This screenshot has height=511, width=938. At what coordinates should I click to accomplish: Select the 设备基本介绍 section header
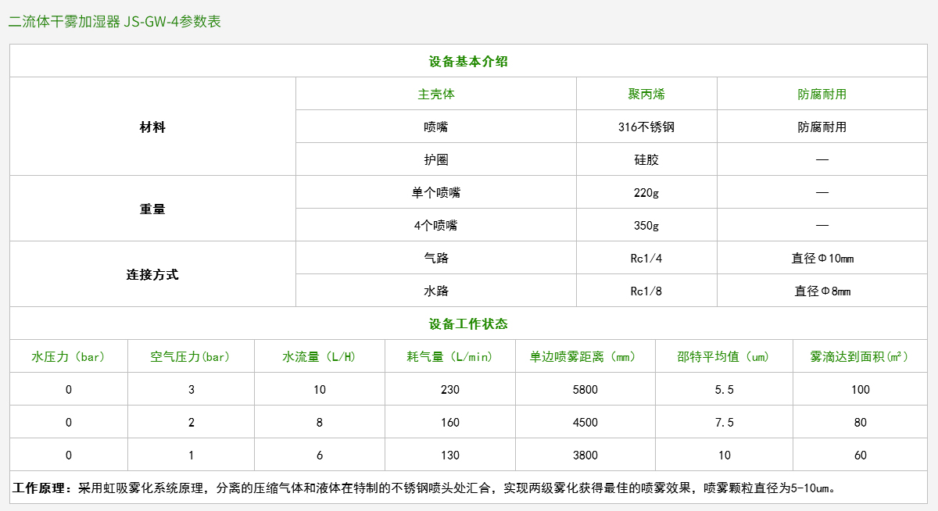[x=468, y=61]
